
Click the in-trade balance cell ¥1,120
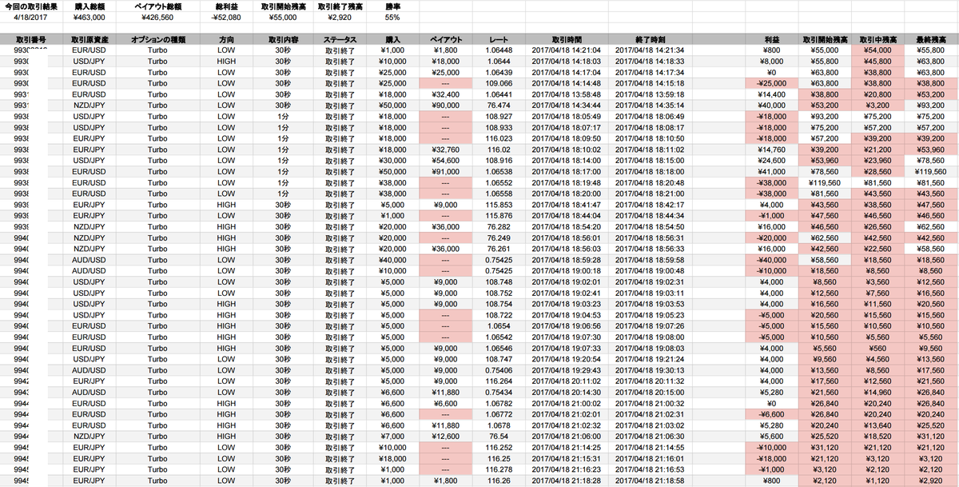pyautogui.click(x=877, y=481)
